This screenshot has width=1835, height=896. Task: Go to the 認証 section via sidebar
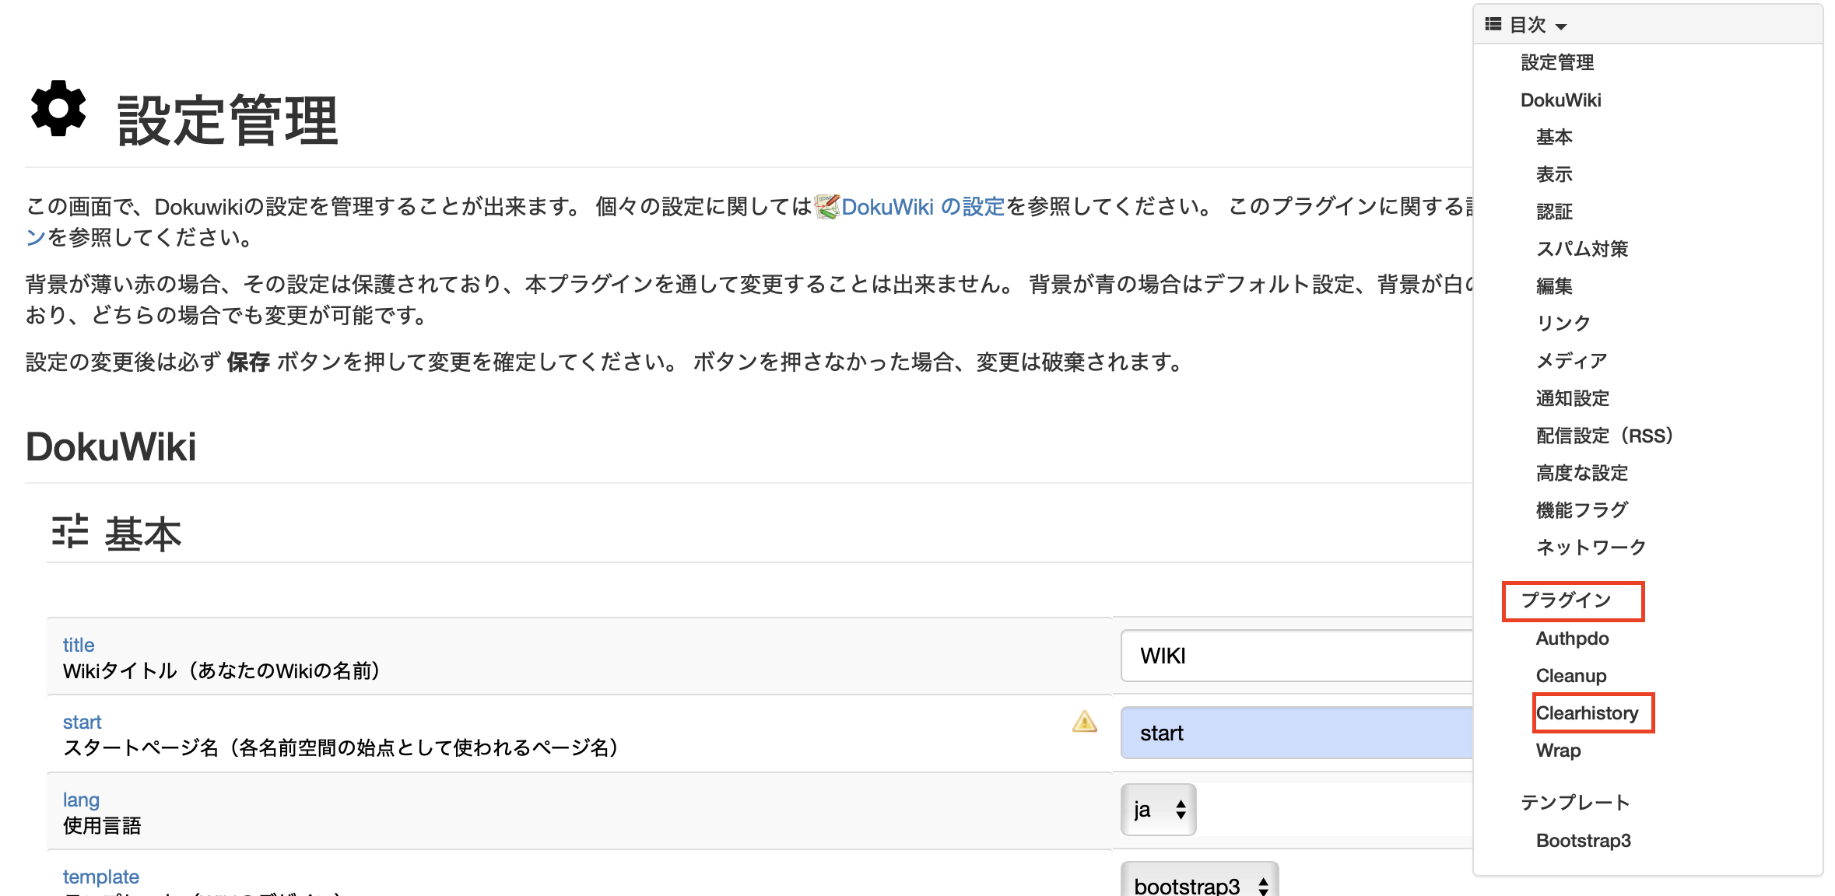pos(1553,211)
